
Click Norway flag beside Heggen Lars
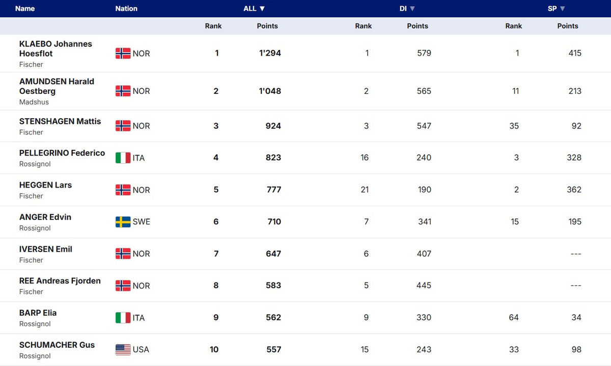point(123,190)
